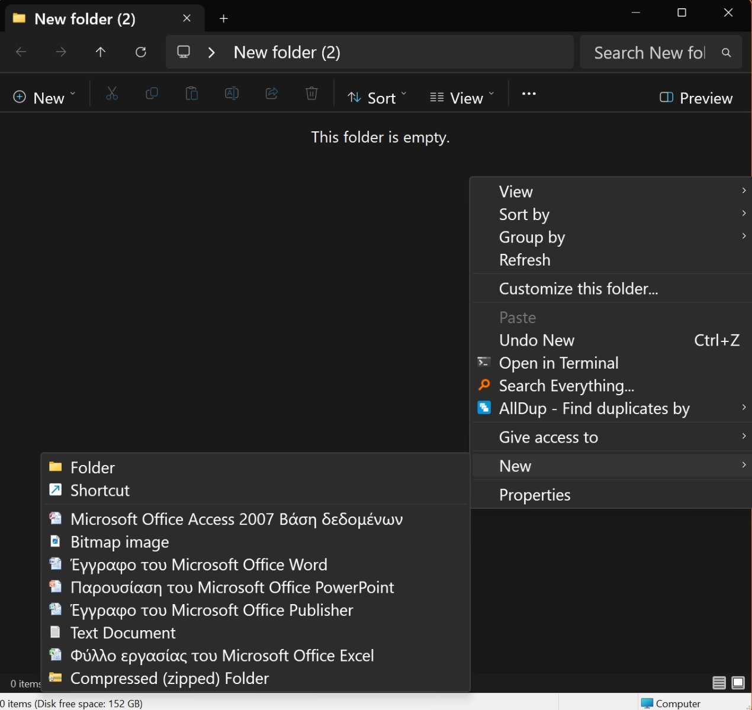This screenshot has height=710, width=752.
Task: Create a new Text Document
Action: [256, 633]
